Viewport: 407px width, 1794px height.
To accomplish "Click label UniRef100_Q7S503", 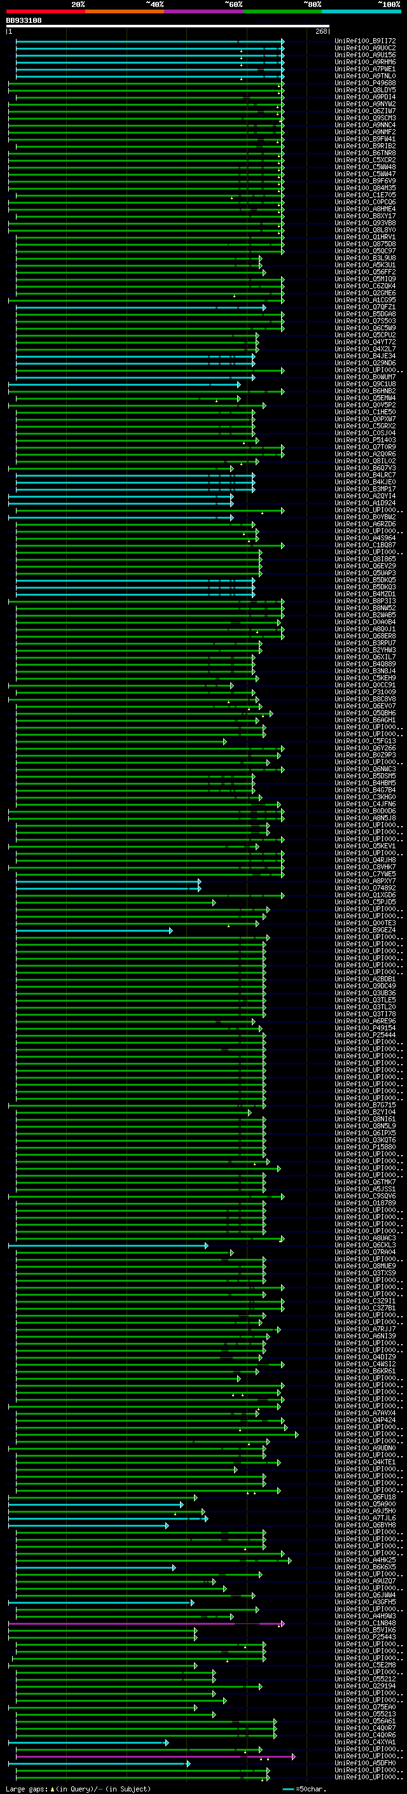I will 365,320.
